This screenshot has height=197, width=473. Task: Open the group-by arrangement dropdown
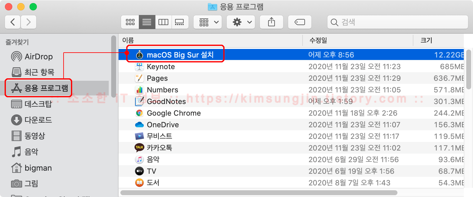[207, 22]
